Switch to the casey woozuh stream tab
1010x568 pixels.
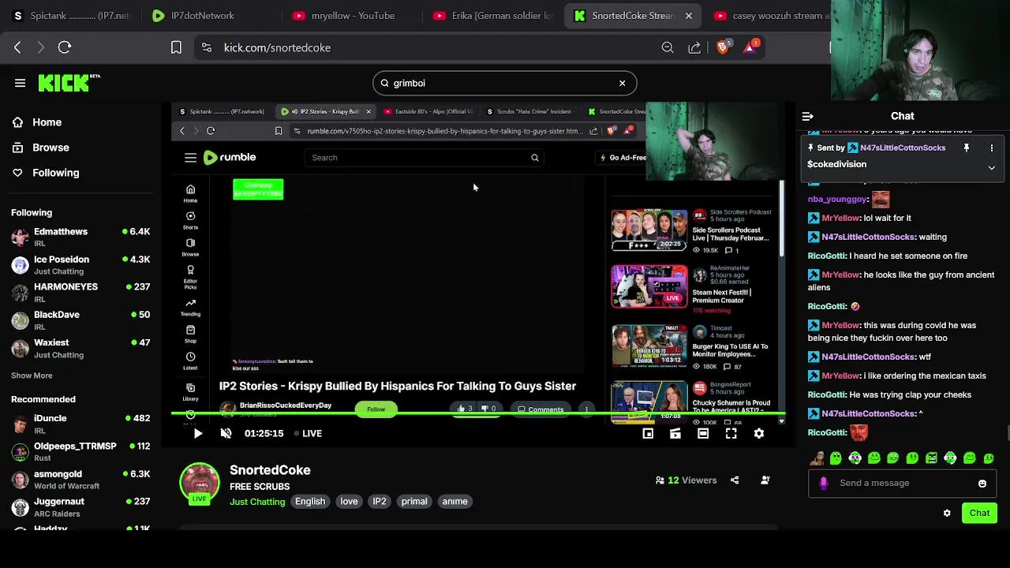click(771, 15)
